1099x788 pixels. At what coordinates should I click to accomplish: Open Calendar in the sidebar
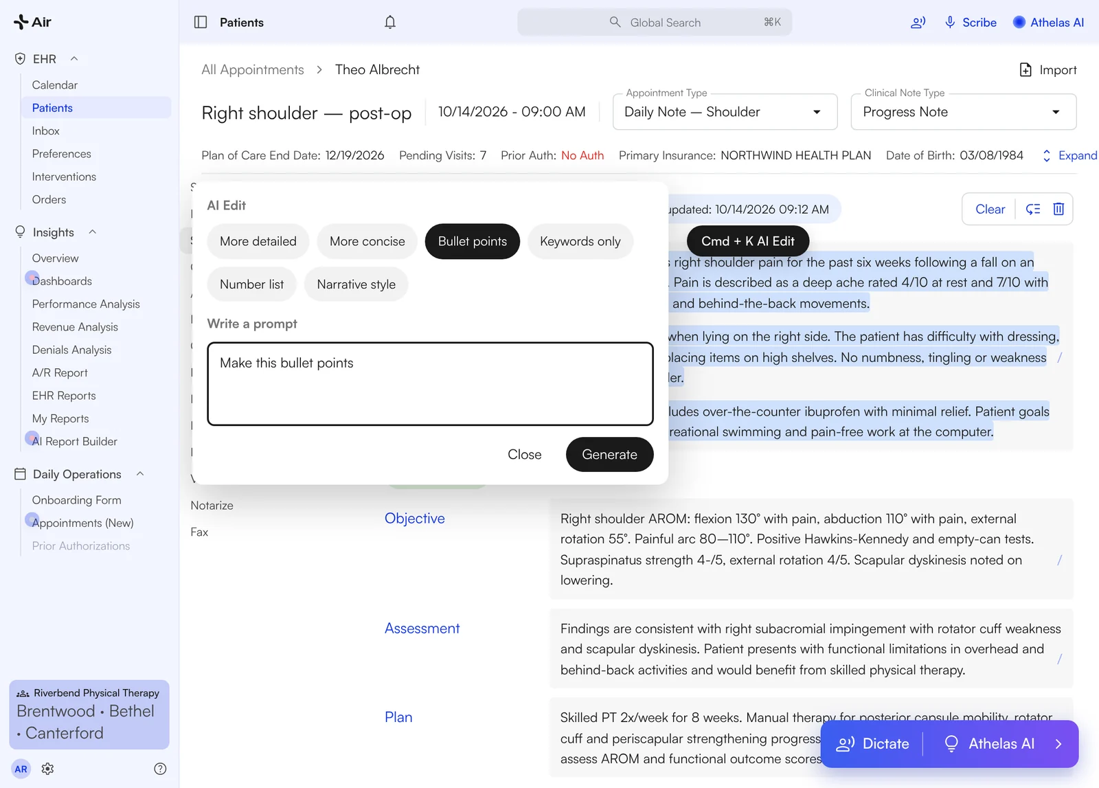[x=55, y=85]
